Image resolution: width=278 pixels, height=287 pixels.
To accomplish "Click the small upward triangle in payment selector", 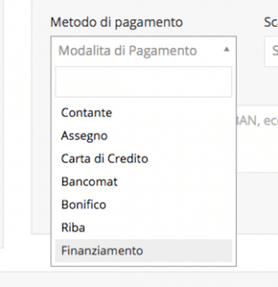I will point(226,50).
